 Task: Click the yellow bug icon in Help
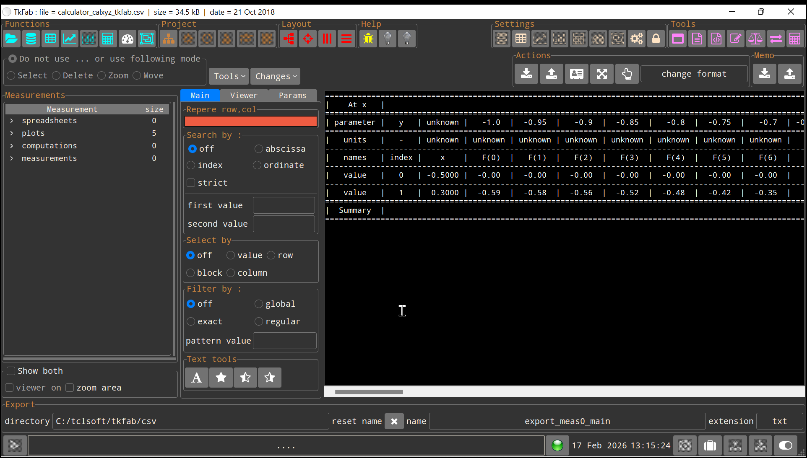coord(368,39)
